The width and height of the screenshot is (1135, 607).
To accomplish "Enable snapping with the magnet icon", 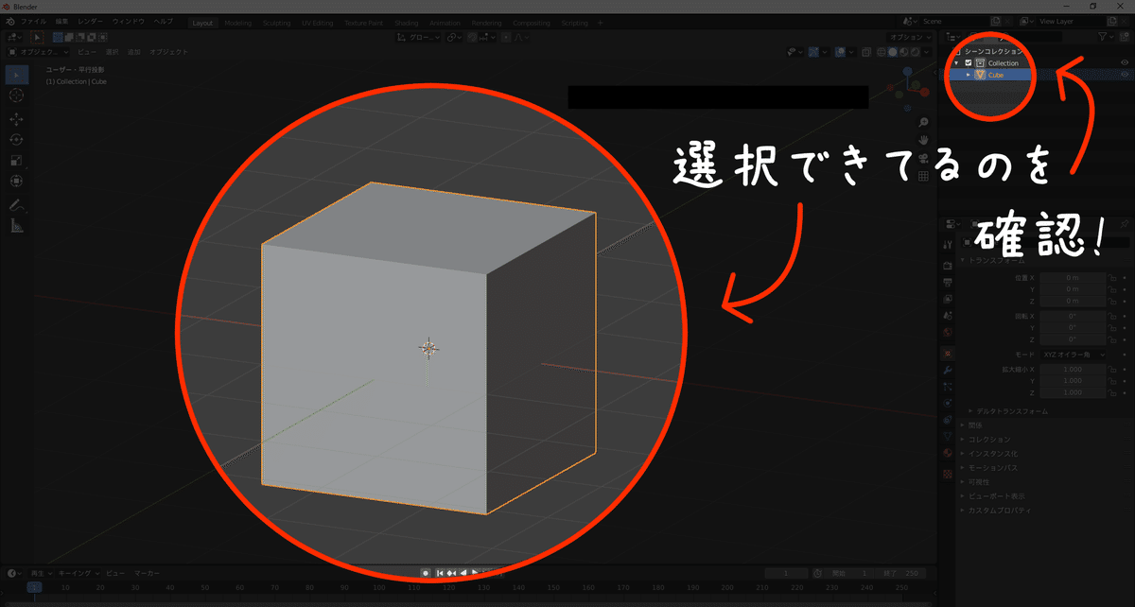I will pos(471,37).
